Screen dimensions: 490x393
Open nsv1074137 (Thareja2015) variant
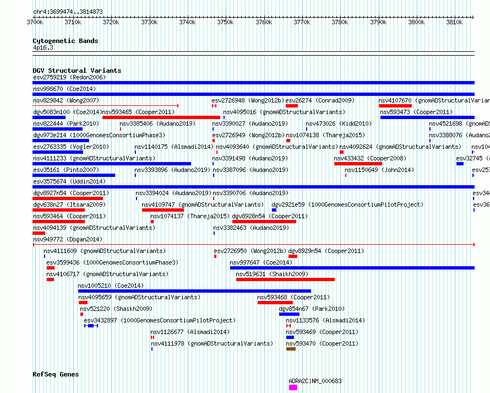click(x=190, y=216)
